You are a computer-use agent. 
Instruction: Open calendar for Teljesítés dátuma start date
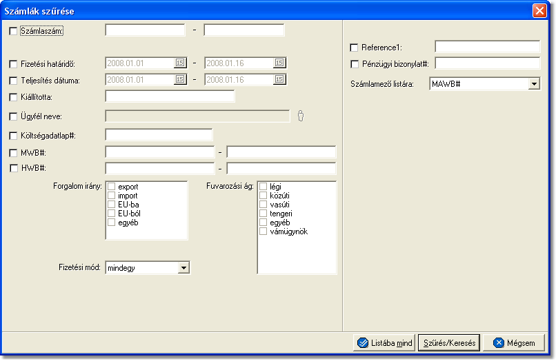[x=180, y=79]
